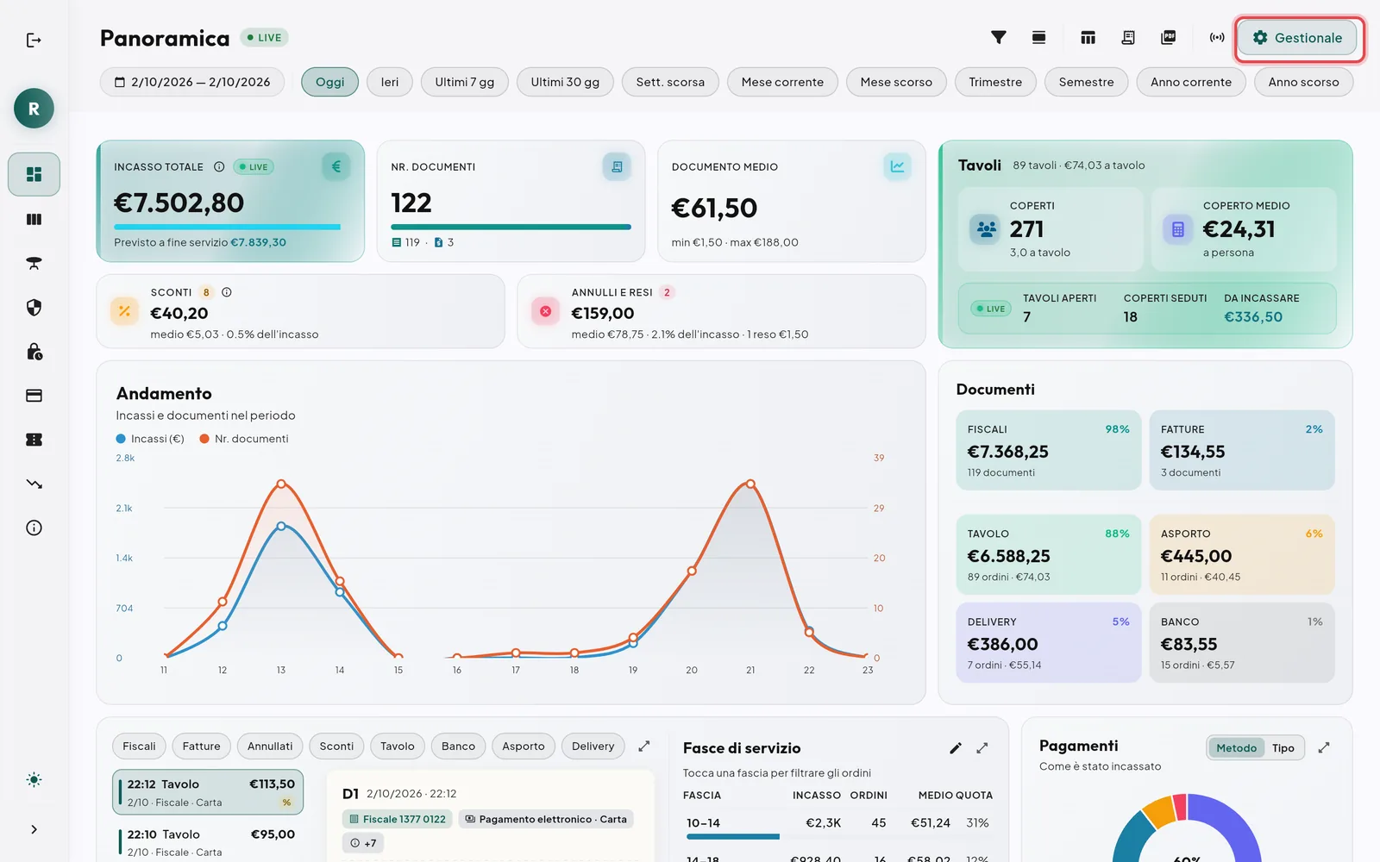The width and height of the screenshot is (1380, 862).
Task: Expand the Fasce di servizio panel
Action: coord(982,747)
